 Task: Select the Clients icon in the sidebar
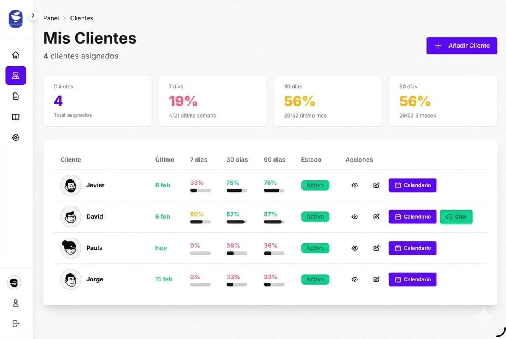(15, 75)
